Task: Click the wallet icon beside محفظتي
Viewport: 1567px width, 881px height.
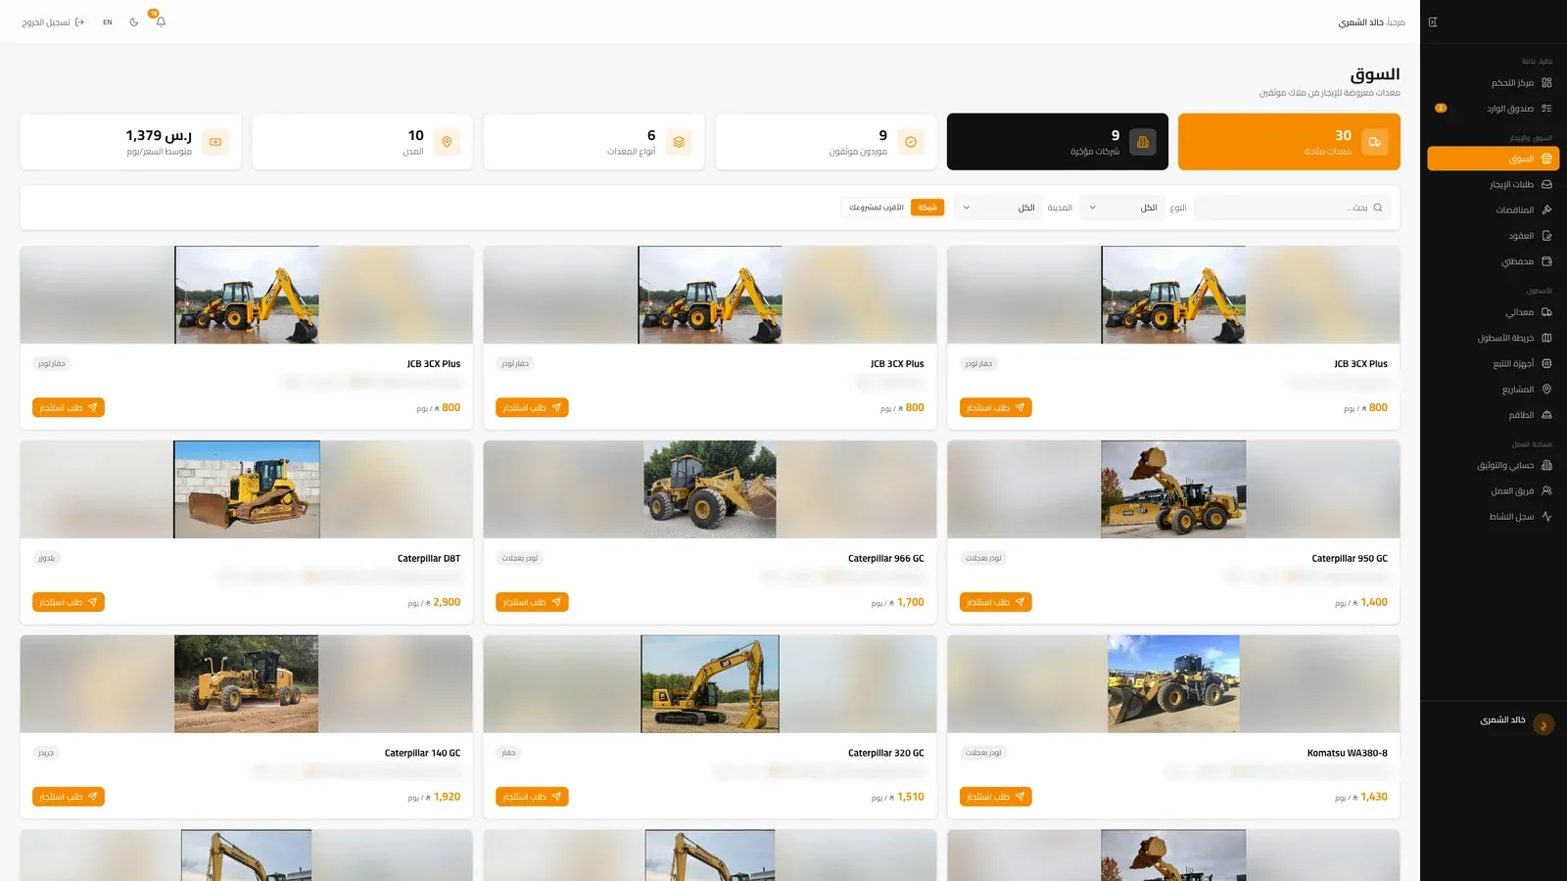Action: click(x=1546, y=261)
